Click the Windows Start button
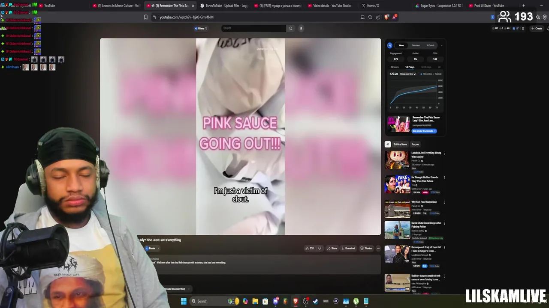549x308 pixels. pyautogui.click(x=184, y=301)
